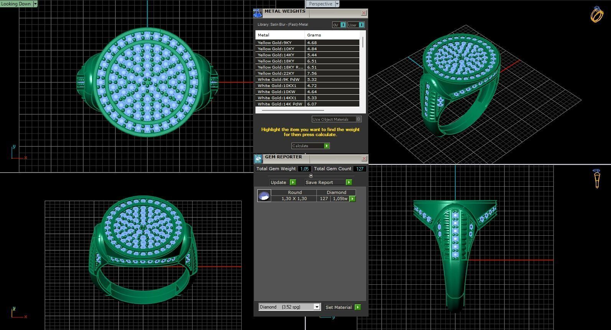Select the White Gold:10KX1 row
This screenshot has width=611, height=330.
(307, 85)
